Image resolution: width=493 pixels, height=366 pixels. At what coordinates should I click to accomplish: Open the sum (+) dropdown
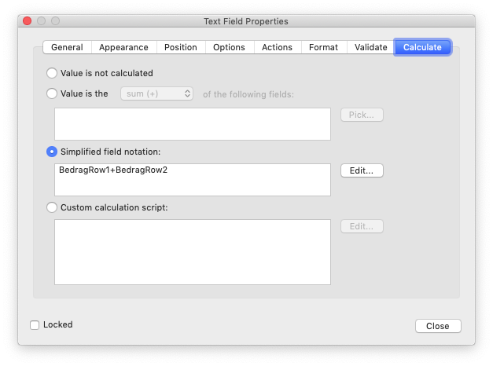point(156,94)
